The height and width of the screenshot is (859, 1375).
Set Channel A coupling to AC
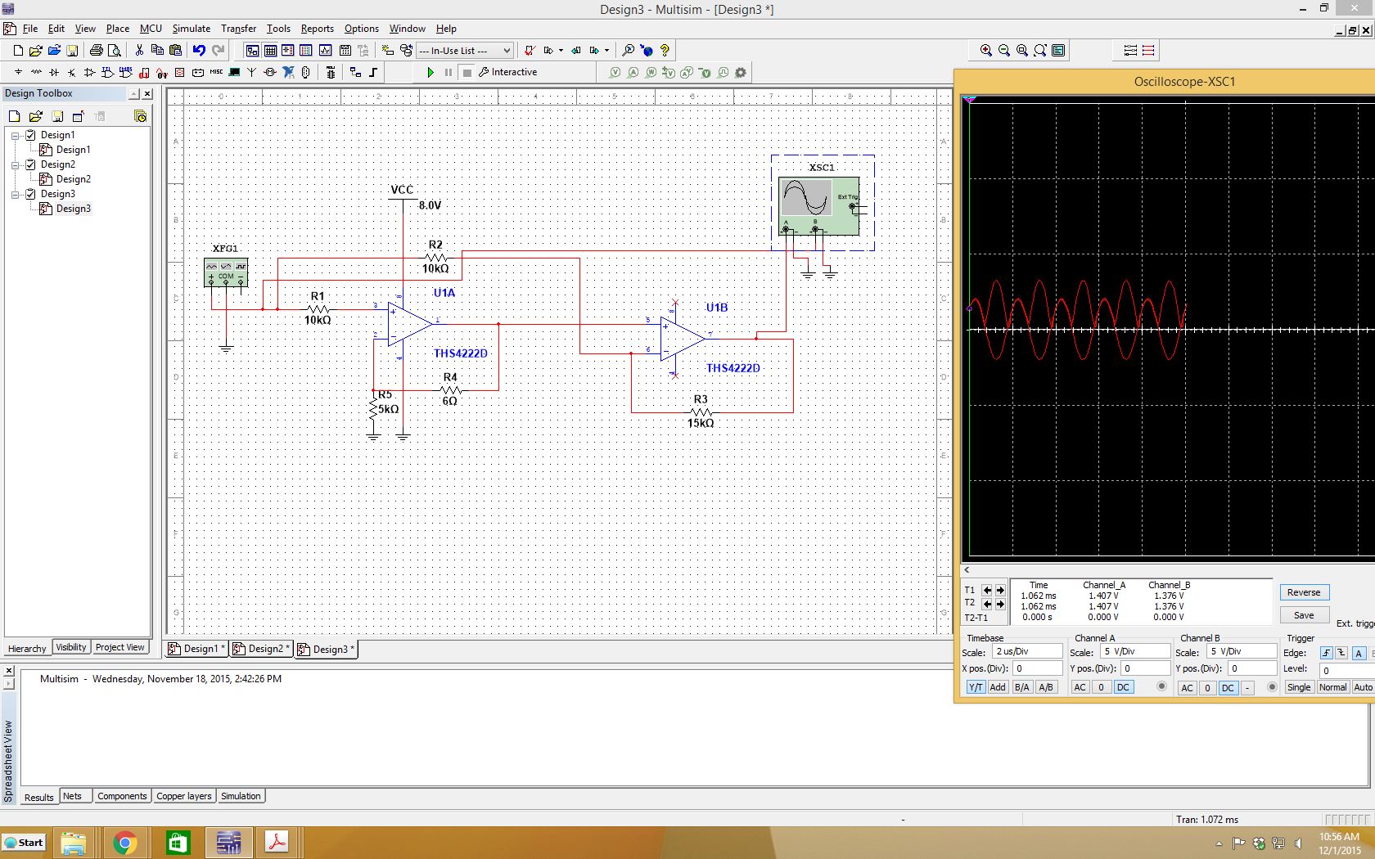pyautogui.click(x=1080, y=687)
